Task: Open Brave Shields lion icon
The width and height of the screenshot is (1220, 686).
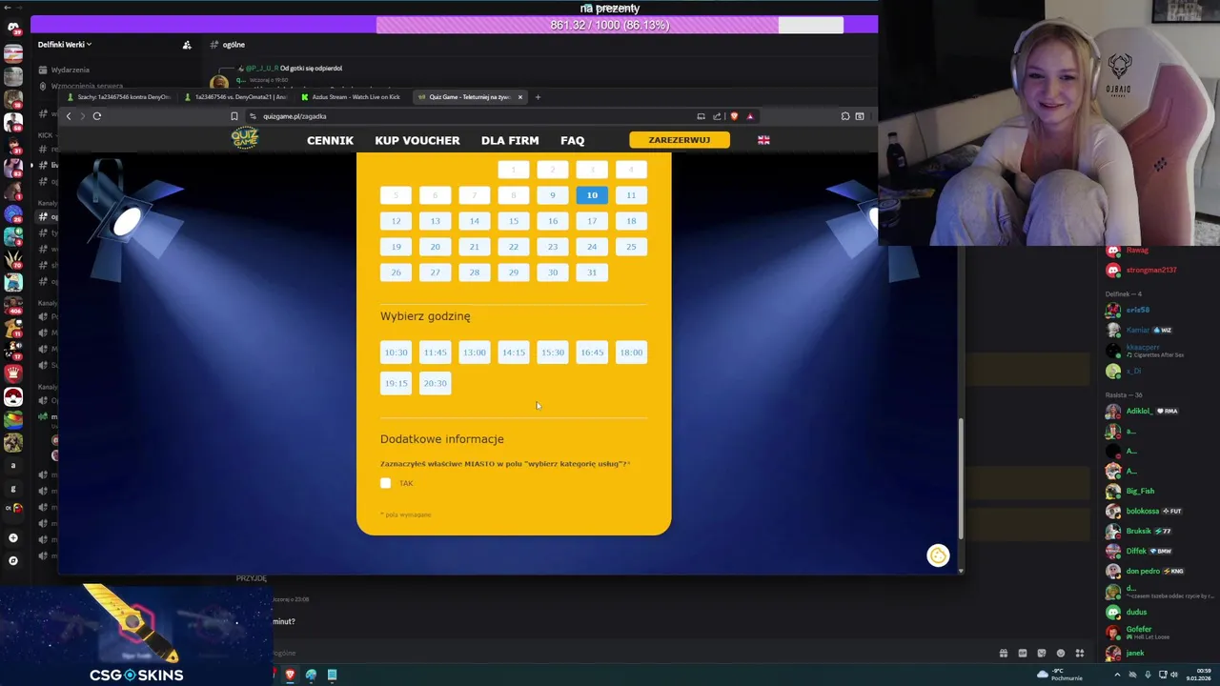Action: tap(734, 116)
